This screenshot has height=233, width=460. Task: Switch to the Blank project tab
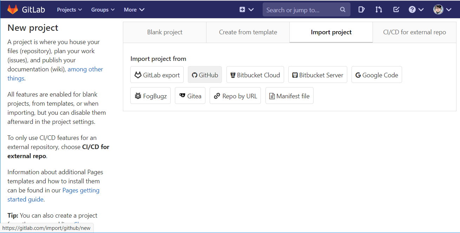click(x=165, y=32)
